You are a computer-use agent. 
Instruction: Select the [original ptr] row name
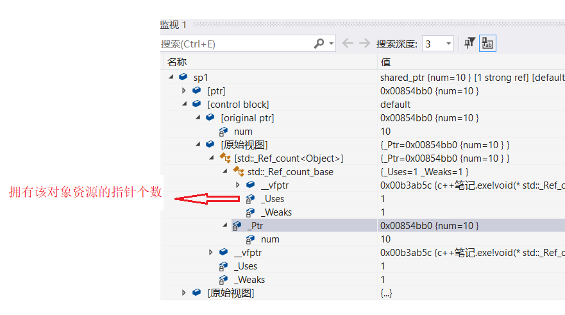[x=247, y=118]
